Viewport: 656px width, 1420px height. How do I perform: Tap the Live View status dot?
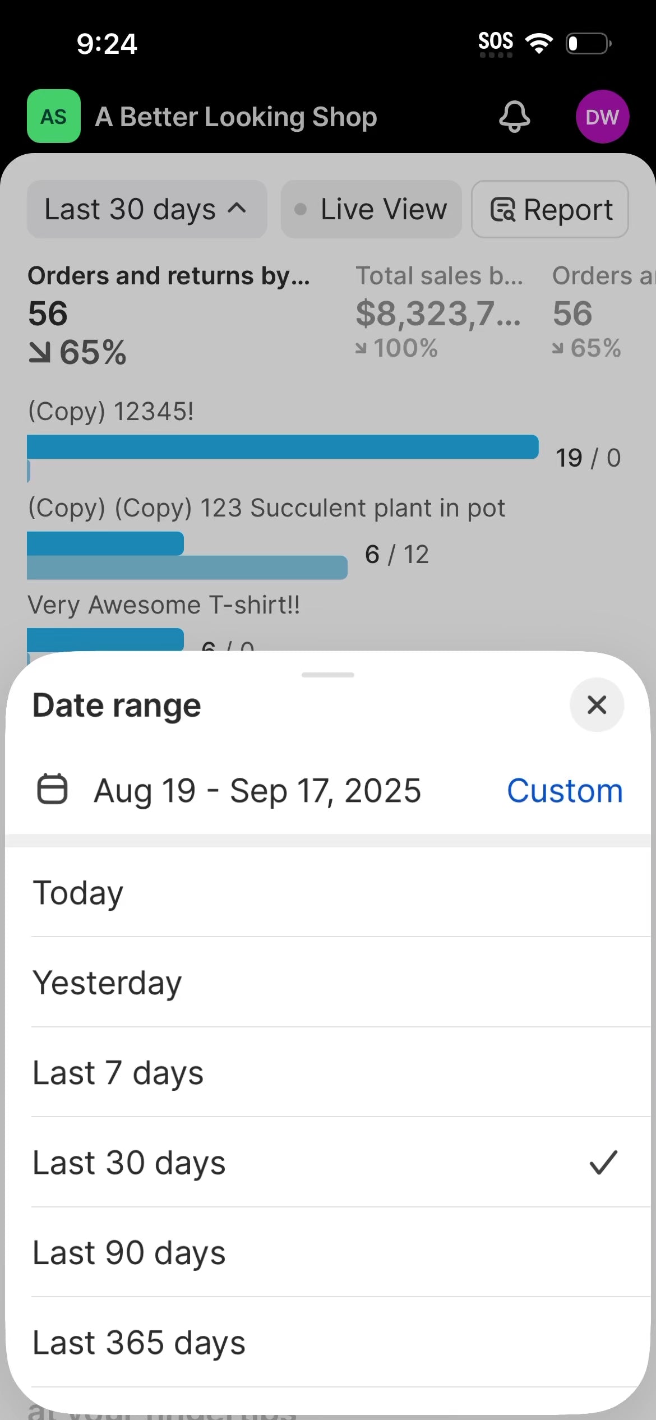[301, 210]
